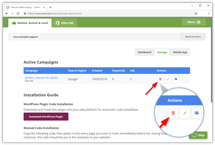Select the Manage tab

(162, 52)
